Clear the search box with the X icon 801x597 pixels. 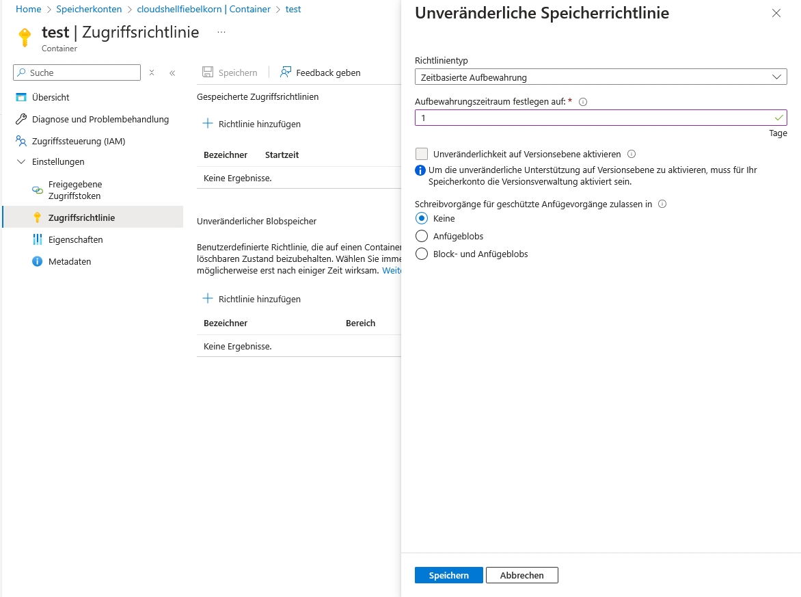click(152, 72)
